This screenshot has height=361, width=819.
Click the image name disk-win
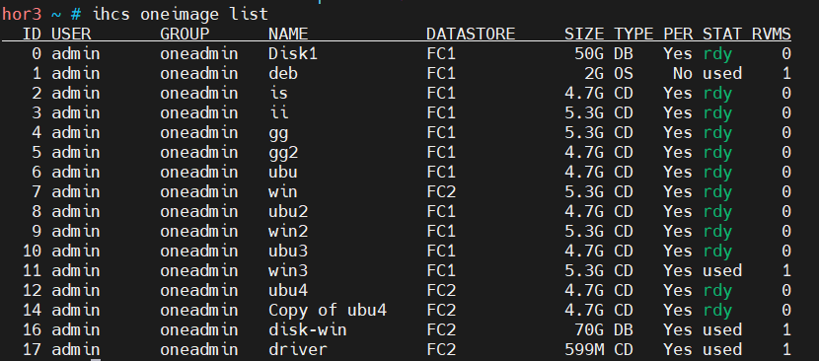tap(308, 329)
